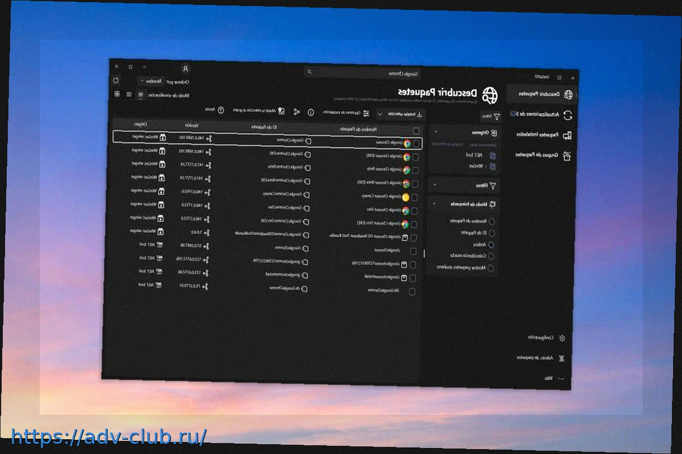This screenshot has height=454, width=682.
Task: Collapse the 'Modo de búsqueda' section
Action: point(435,204)
